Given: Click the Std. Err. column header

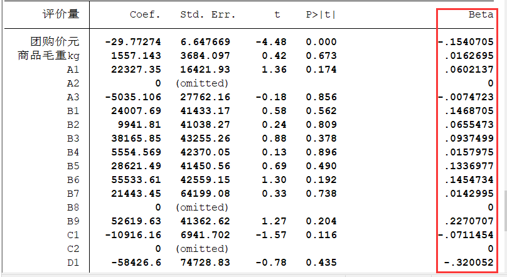Looking at the screenshot, I should (208, 15).
